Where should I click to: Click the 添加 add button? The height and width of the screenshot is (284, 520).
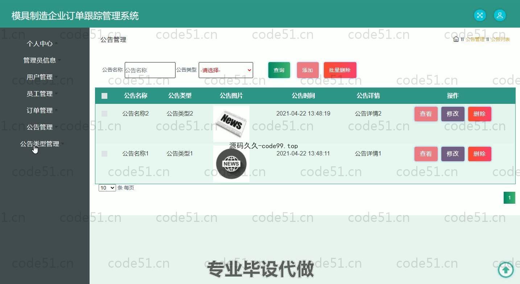tap(308, 70)
